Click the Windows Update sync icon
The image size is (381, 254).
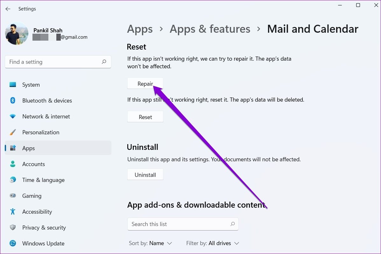(13, 243)
